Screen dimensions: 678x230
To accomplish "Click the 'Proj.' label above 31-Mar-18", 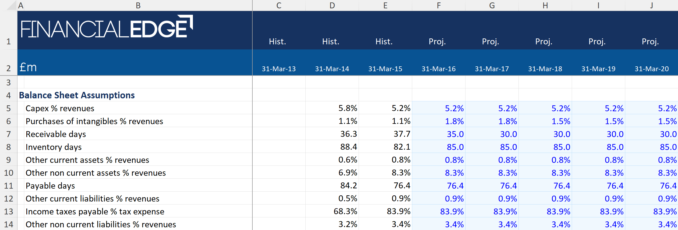I will 544,41.
